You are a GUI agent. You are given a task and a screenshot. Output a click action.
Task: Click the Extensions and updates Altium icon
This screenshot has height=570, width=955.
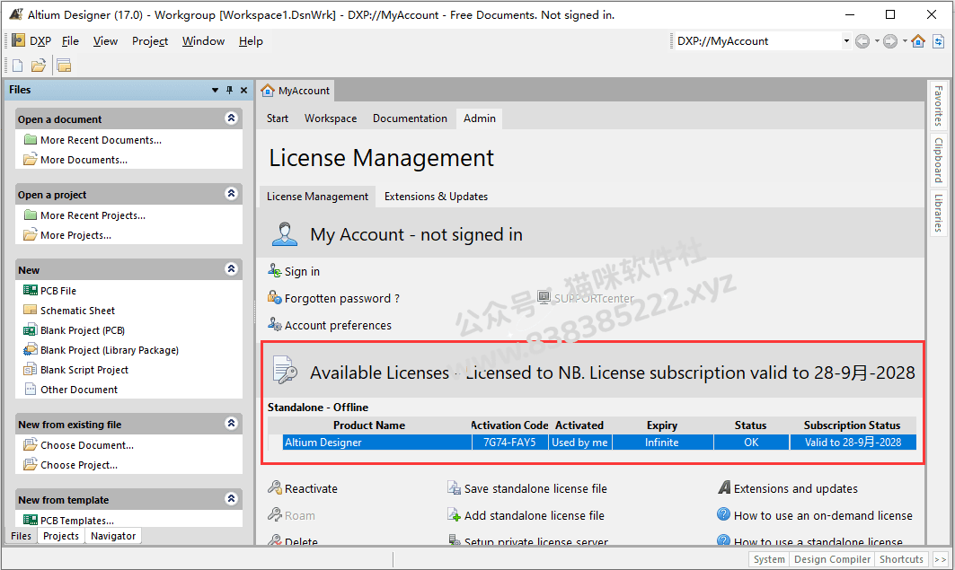(724, 487)
